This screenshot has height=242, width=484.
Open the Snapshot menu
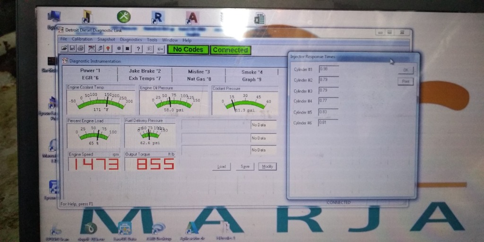pos(106,40)
